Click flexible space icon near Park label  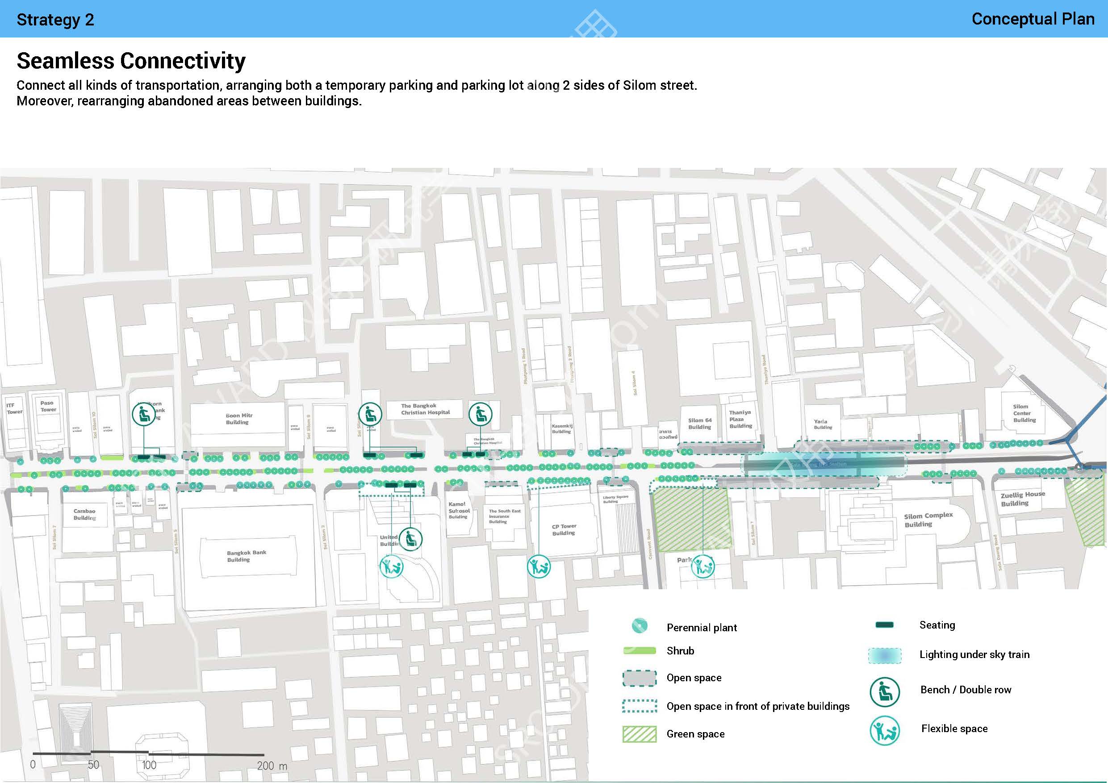[702, 566]
